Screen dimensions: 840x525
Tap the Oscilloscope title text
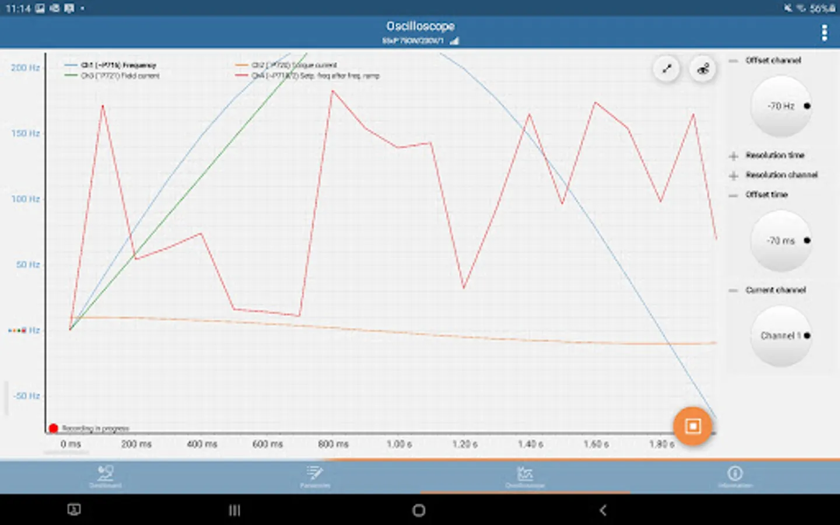[x=420, y=26]
